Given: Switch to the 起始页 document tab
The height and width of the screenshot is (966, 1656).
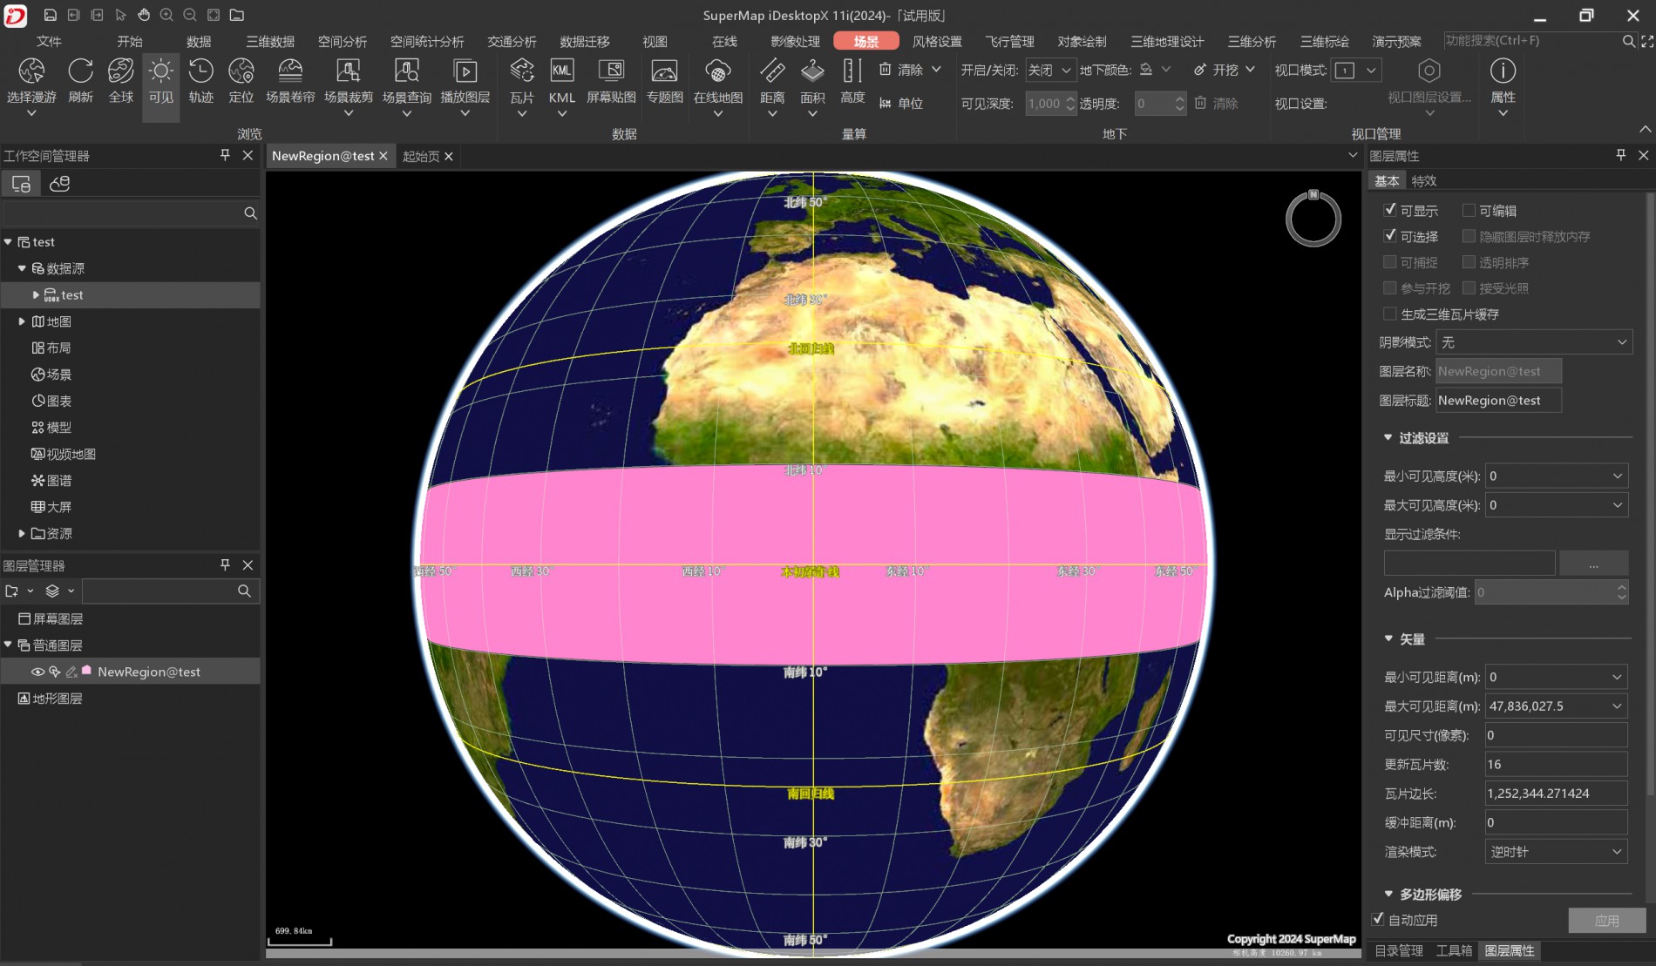Looking at the screenshot, I should tap(421, 156).
